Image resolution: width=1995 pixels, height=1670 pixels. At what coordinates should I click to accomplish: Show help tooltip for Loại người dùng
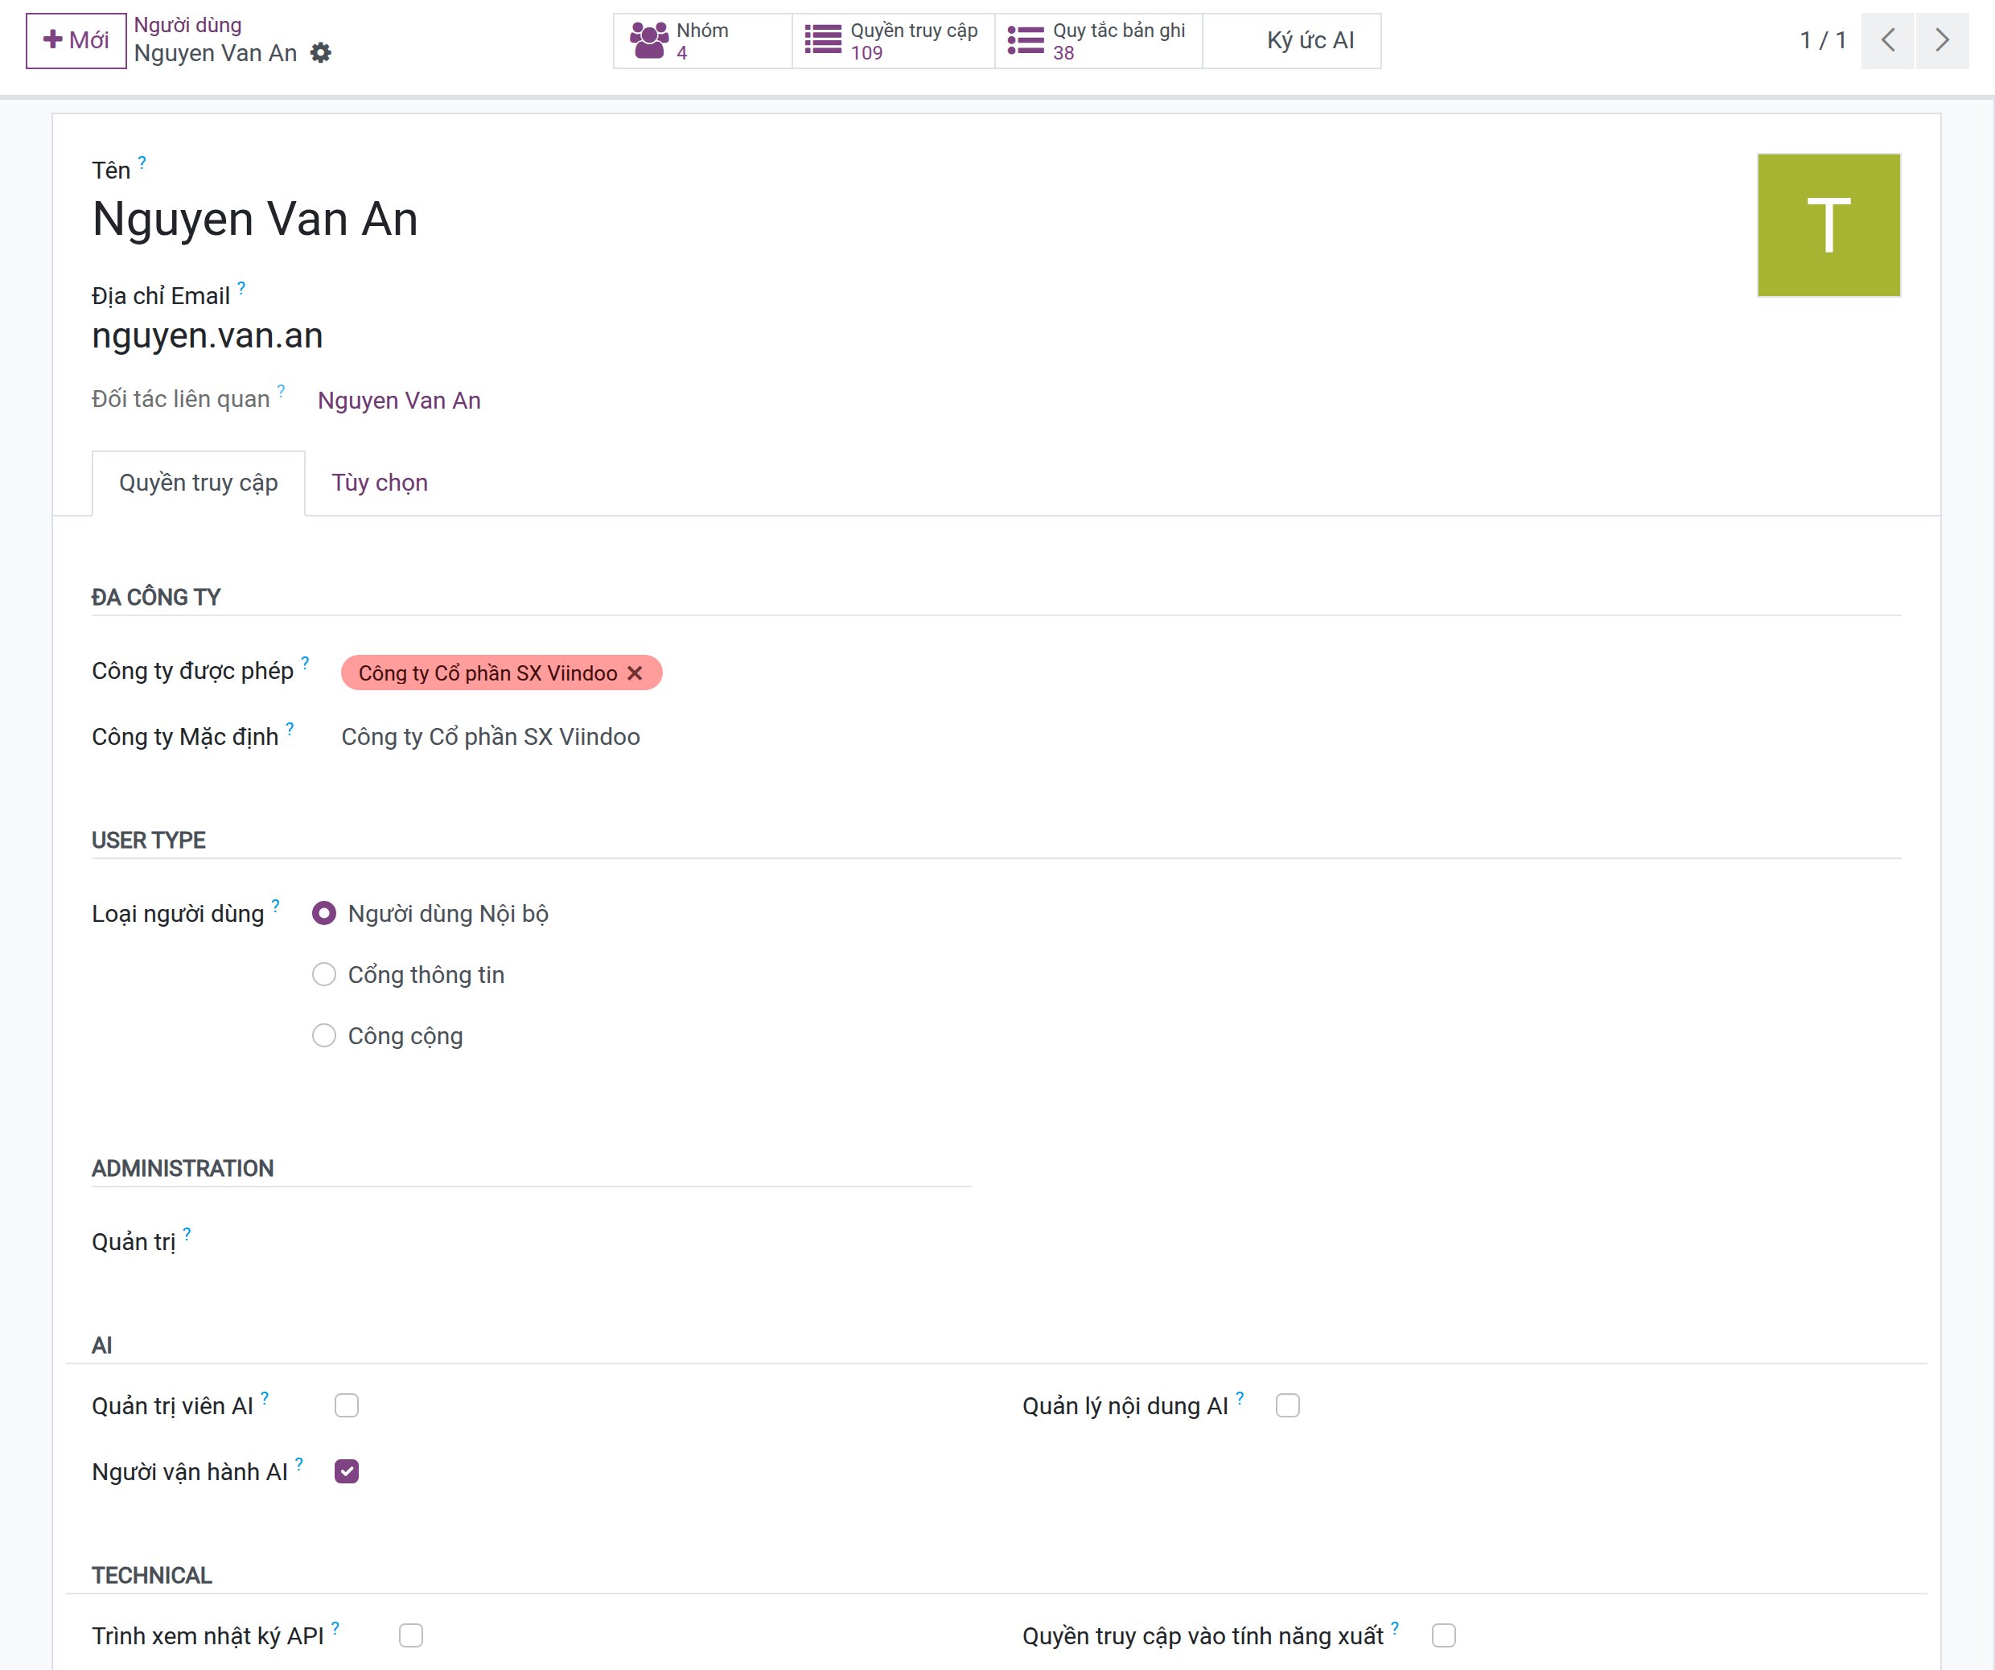click(275, 905)
